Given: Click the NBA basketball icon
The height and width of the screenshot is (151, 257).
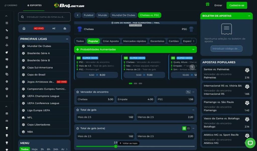Looking at the screenshot, I should [23, 132].
